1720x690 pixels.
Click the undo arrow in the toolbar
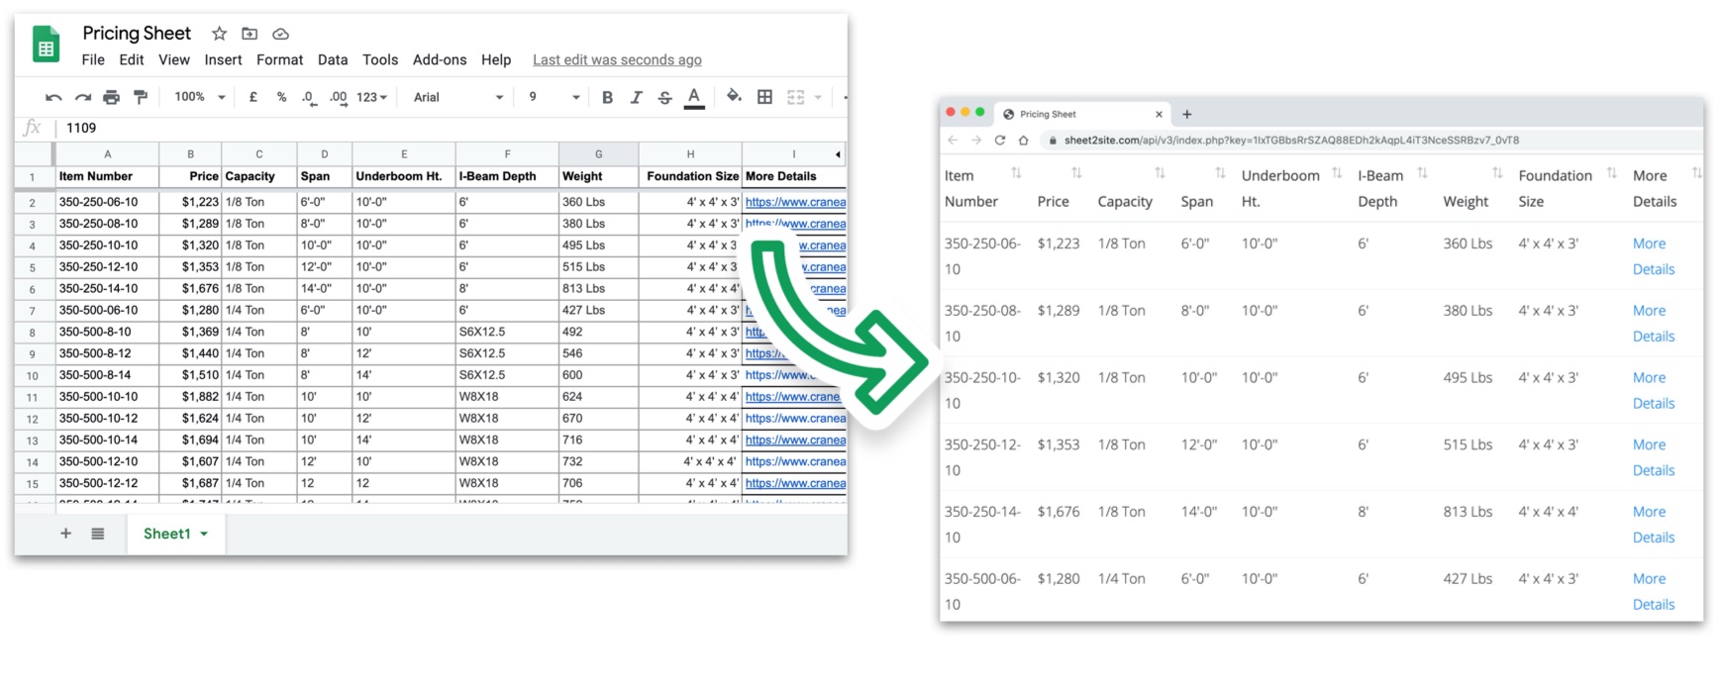click(x=53, y=97)
